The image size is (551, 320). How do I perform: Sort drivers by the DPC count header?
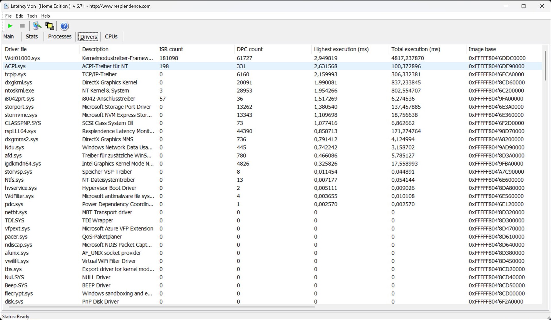pyautogui.click(x=250, y=49)
